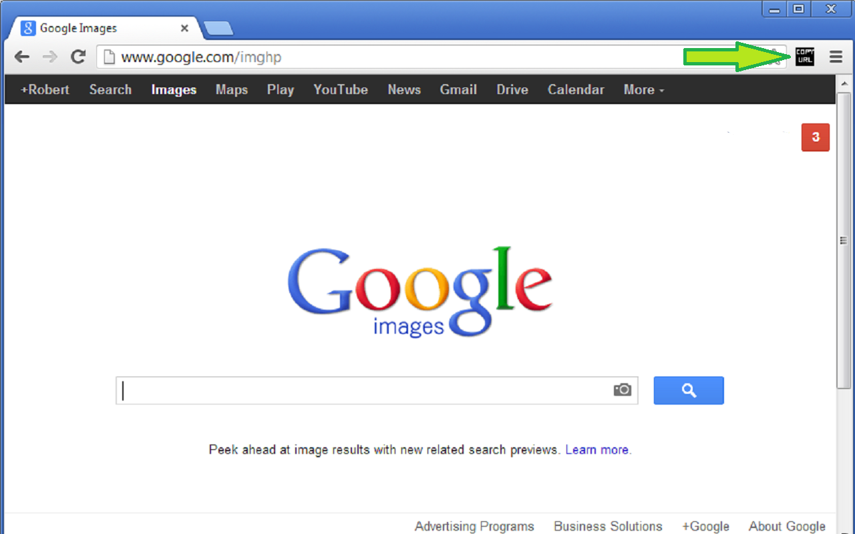This screenshot has width=855, height=534.
Task: Close the Google Images tab
Action: click(184, 29)
